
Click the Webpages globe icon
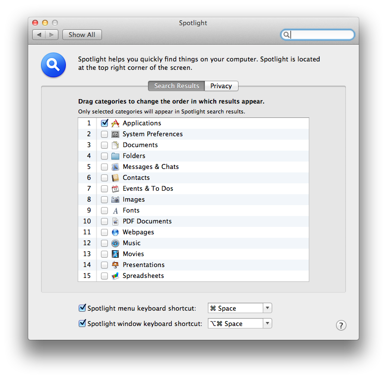tap(115, 232)
